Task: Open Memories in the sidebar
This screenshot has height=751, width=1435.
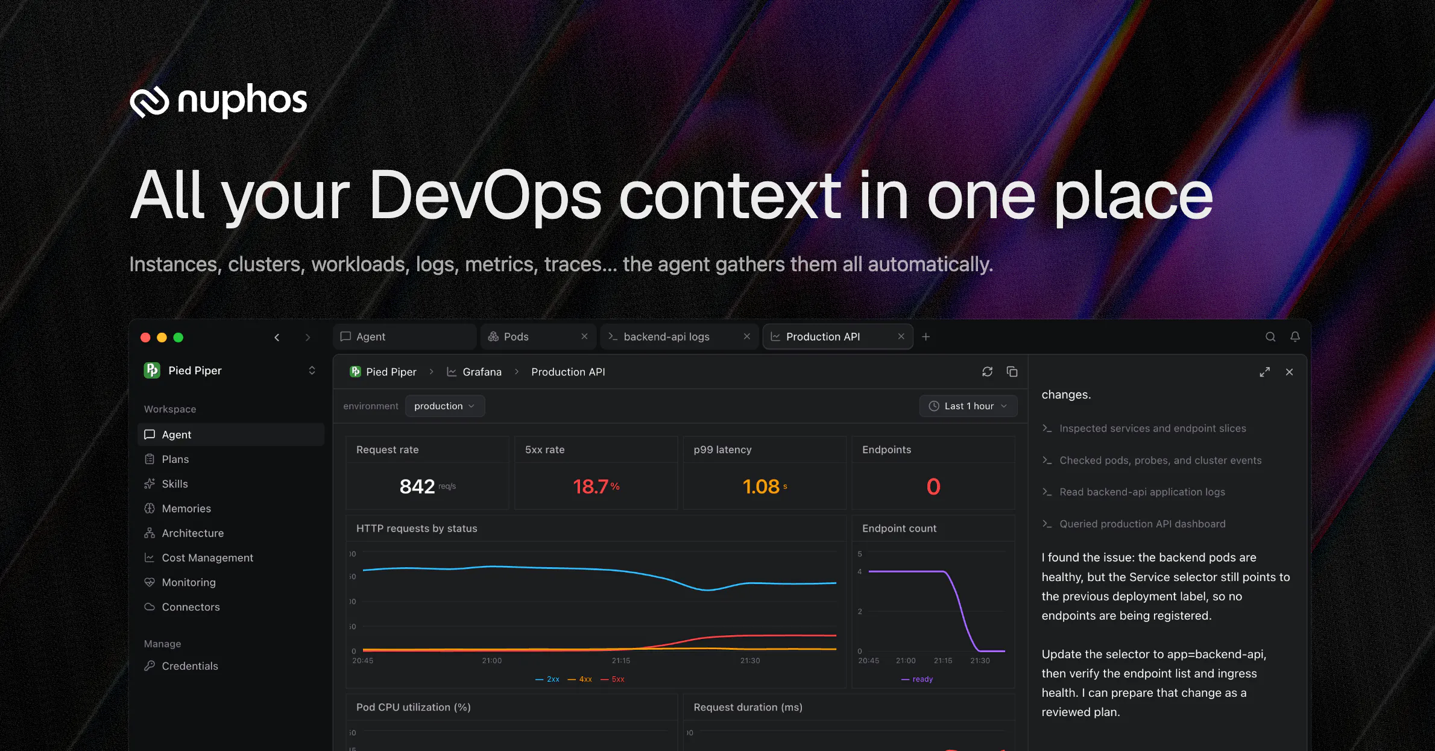Action: click(231, 509)
